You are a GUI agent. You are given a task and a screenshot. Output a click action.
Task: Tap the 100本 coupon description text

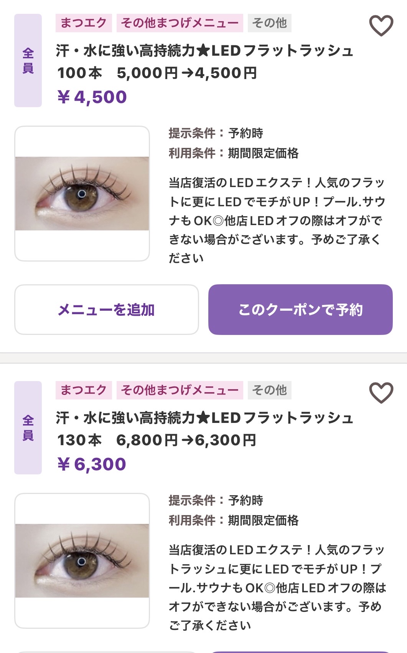(276, 220)
